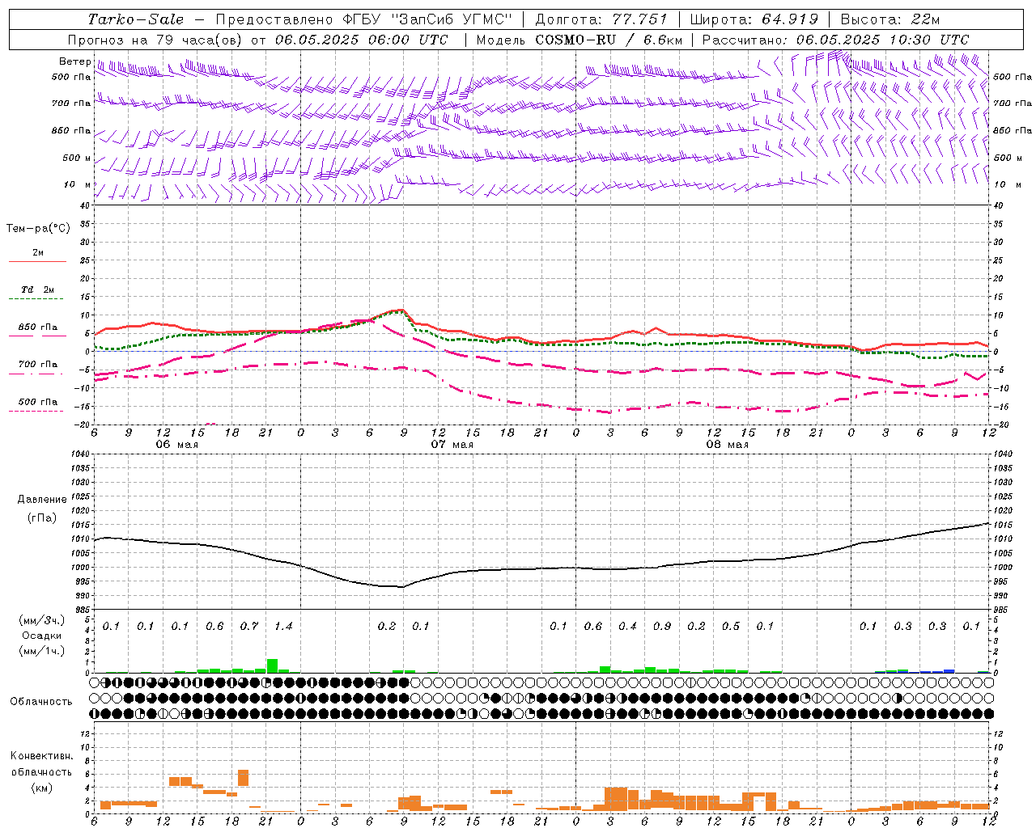Click the Ветер wind panel label
This screenshot has width=1036, height=828.
(x=74, y=61)
